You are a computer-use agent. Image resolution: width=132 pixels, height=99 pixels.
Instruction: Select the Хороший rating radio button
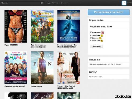coord(91,35)
